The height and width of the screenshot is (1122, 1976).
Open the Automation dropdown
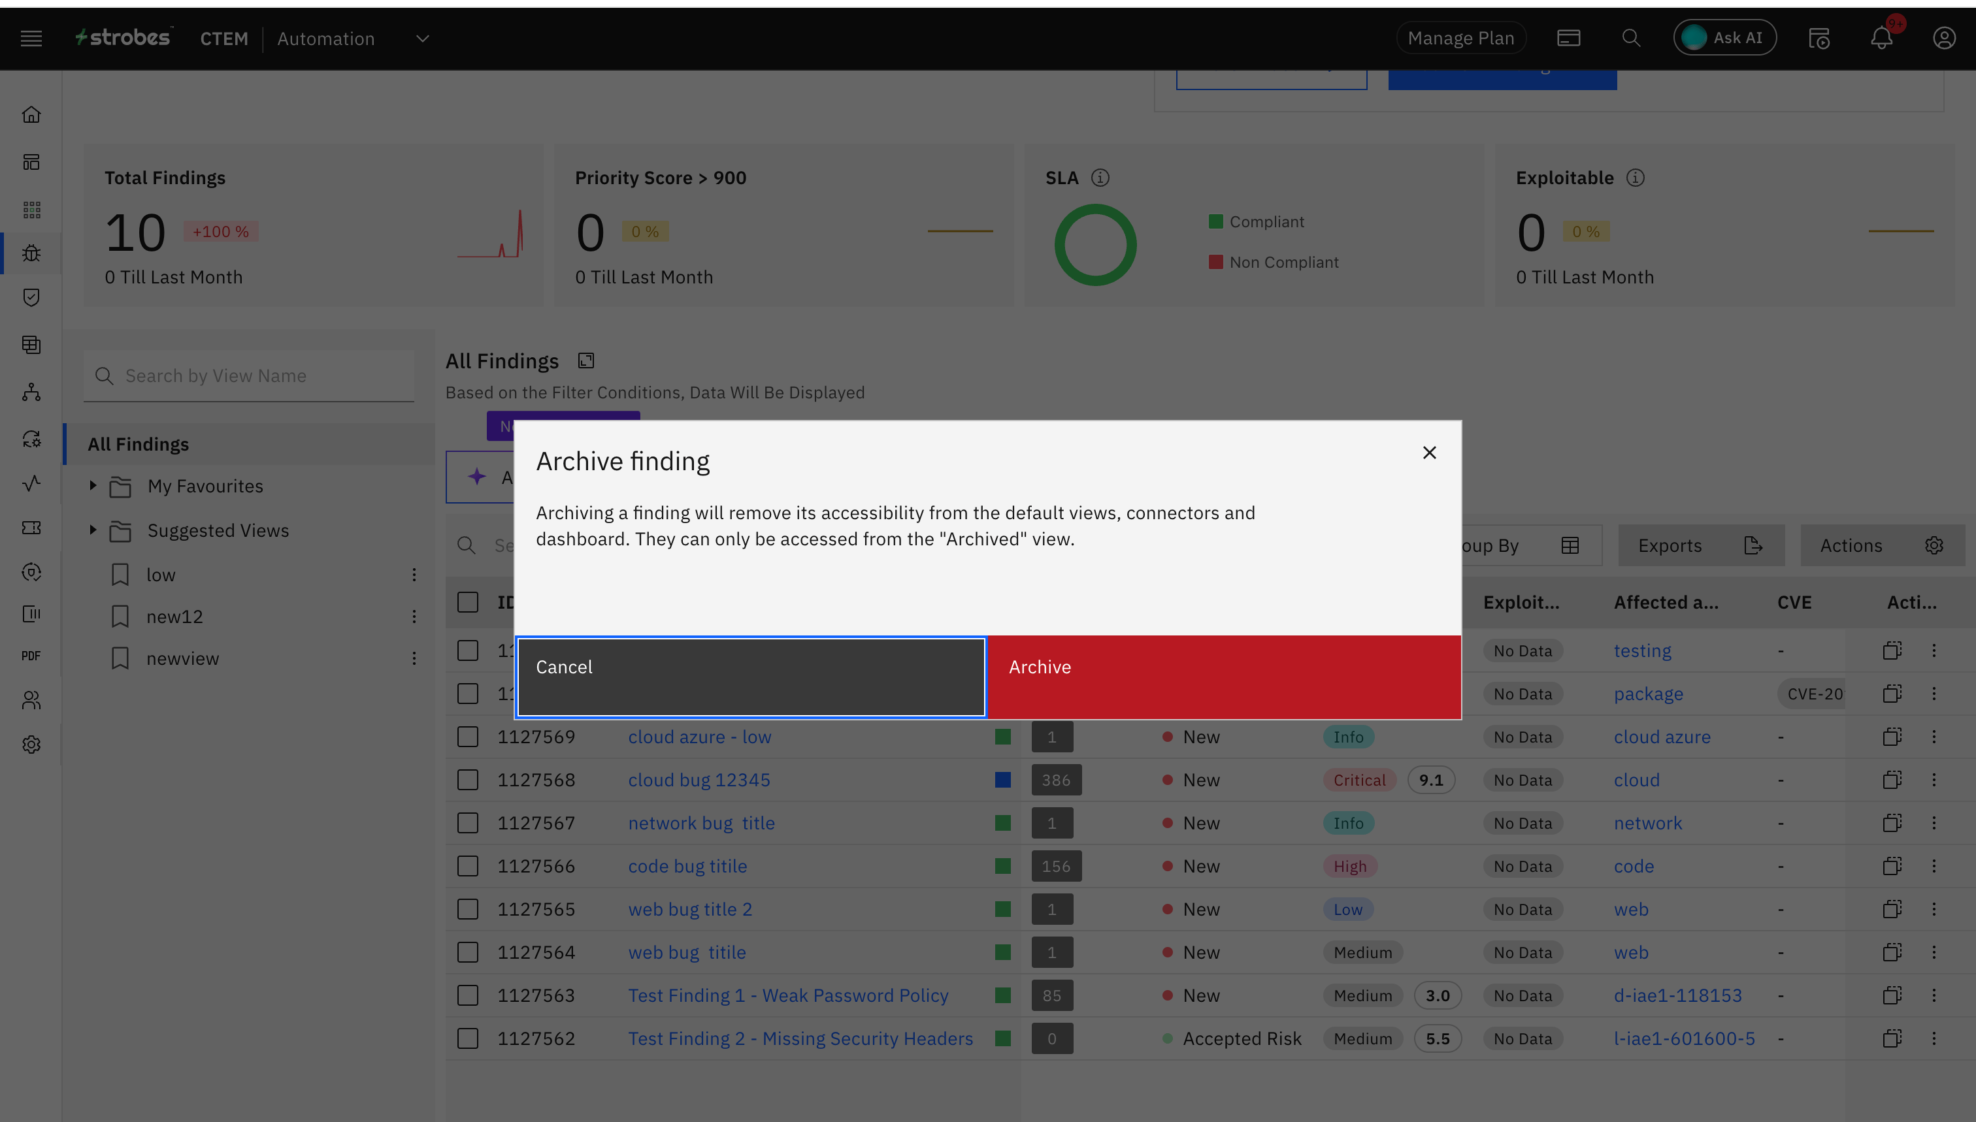point(354,39)
